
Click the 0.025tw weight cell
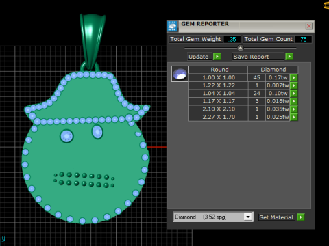278,117
